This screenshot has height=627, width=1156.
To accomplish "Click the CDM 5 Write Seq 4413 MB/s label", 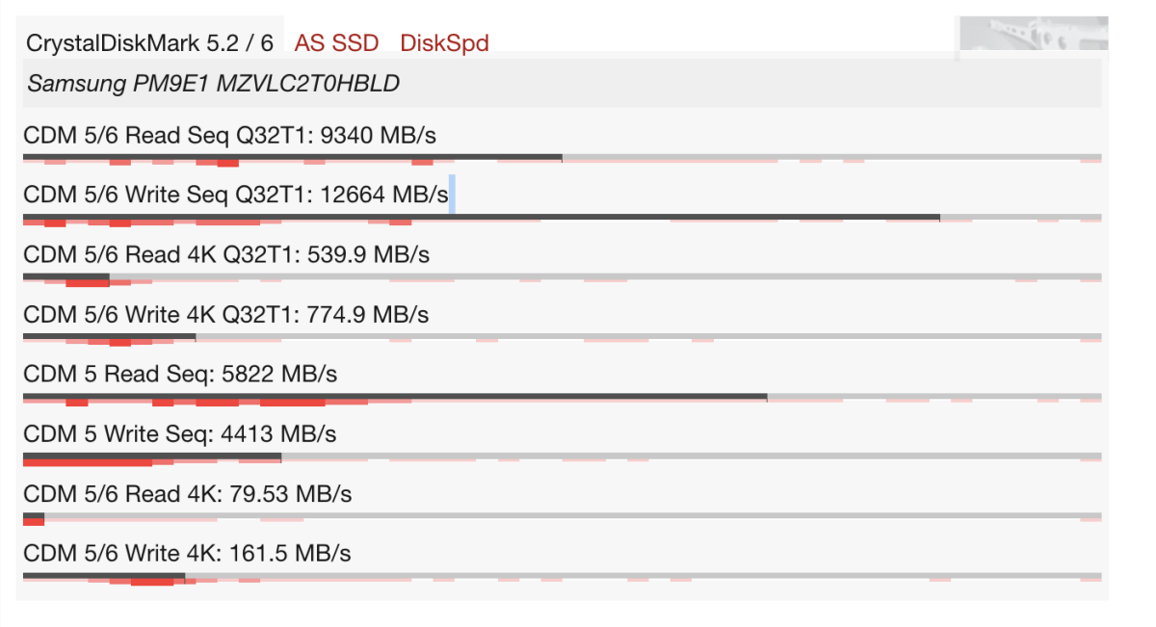I will [179, 434].
